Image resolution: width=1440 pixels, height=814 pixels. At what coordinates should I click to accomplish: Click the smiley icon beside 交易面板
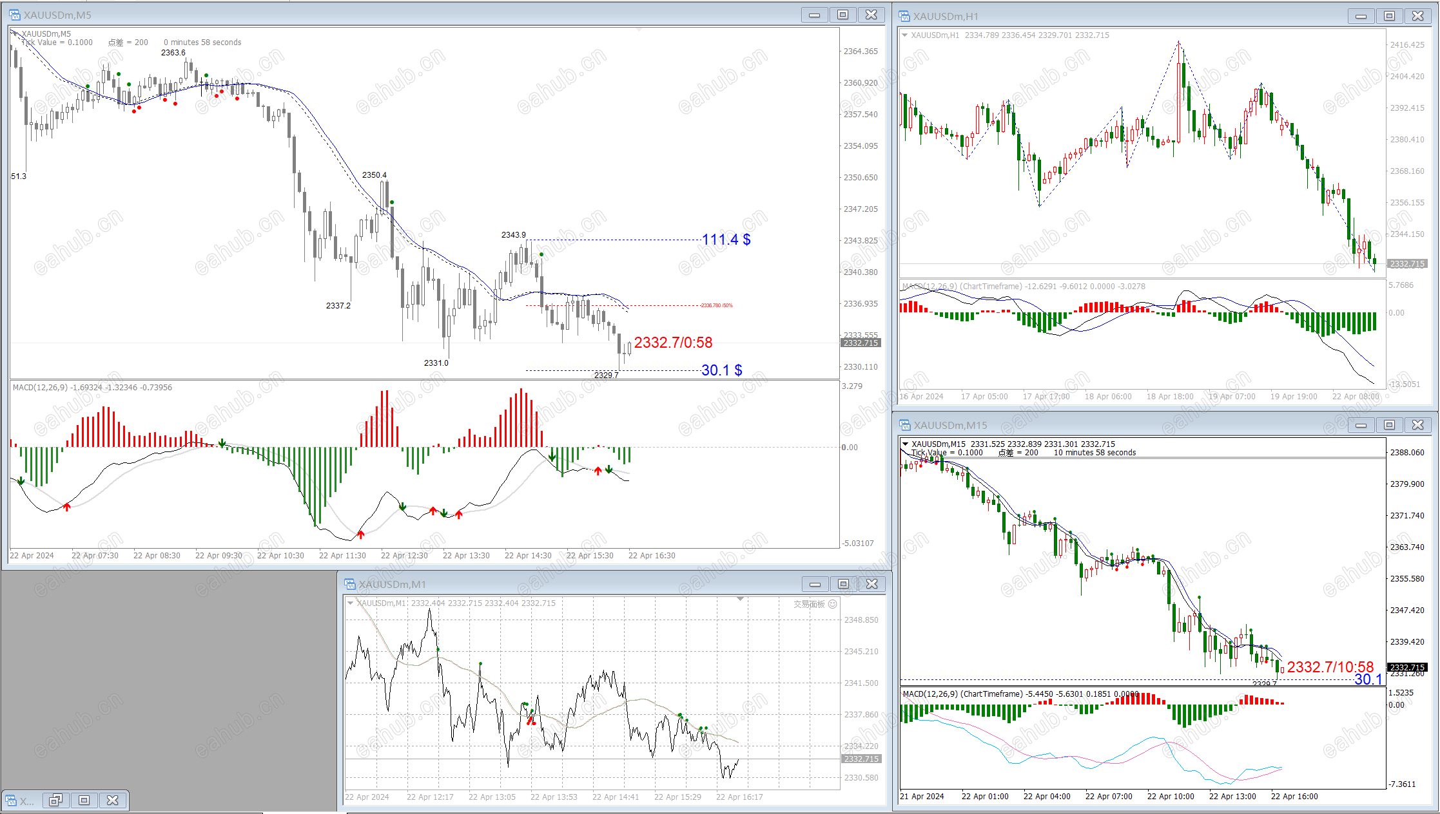[833, 604]
